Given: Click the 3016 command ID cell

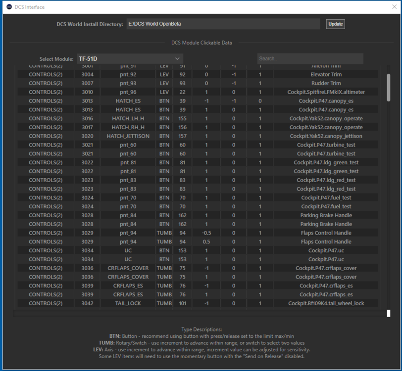Looking at the screenshot, I should pos(88,118).
